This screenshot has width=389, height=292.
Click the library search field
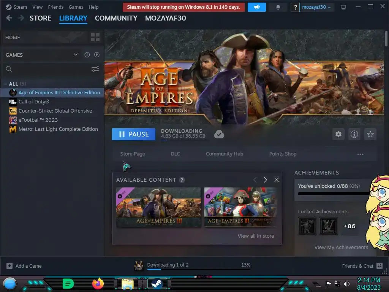[x=47, y=69]
